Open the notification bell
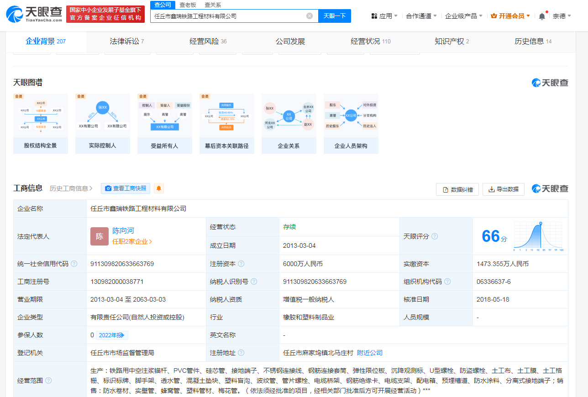The height and width of the screenshot is (397, 588). (542, 16)
